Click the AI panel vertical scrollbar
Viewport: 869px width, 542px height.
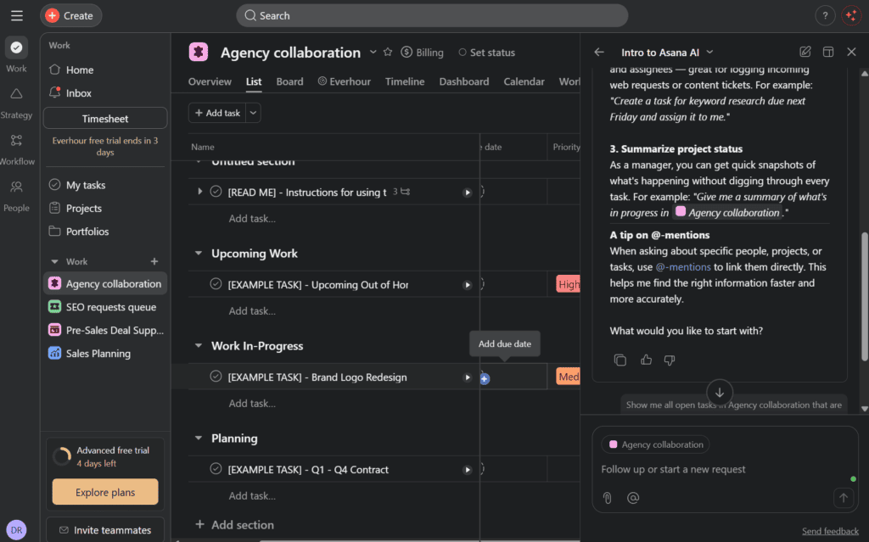point(864,297)
